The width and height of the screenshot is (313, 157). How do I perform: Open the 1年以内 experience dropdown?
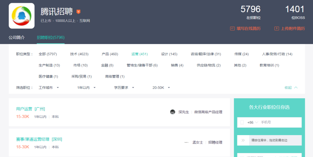point(86,88)
